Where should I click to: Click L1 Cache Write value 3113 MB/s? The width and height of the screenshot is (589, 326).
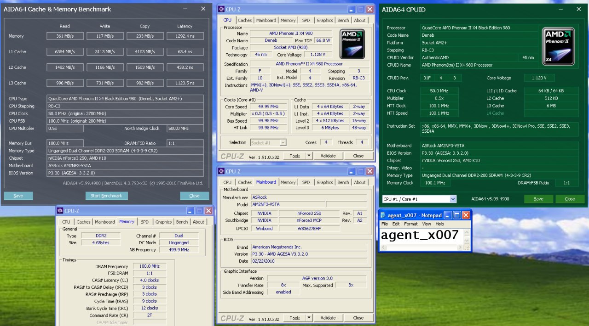point(105,51)
